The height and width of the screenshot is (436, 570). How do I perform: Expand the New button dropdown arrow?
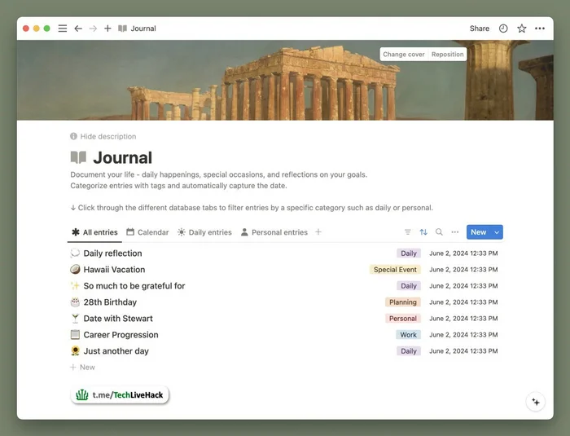click(x=497, y=232)
